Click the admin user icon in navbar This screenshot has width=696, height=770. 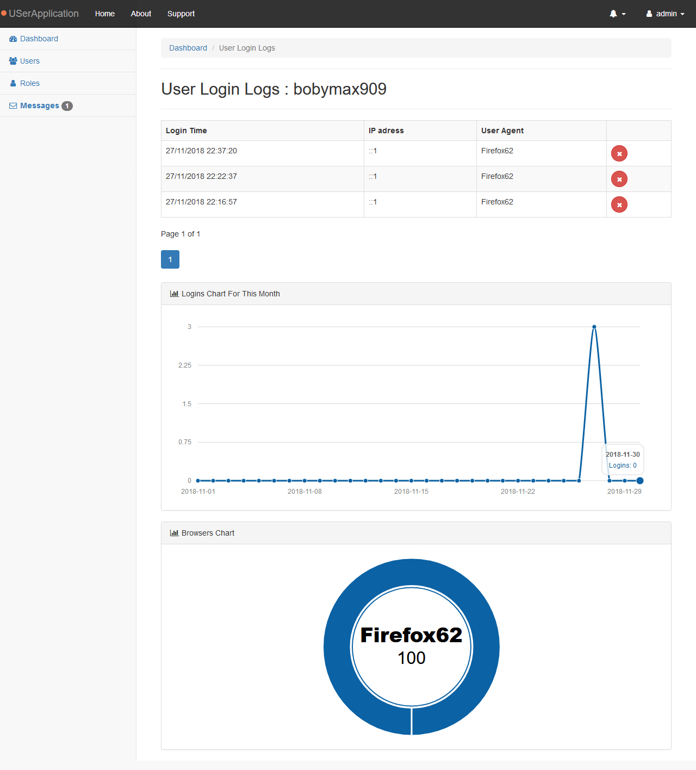(650, 14)
